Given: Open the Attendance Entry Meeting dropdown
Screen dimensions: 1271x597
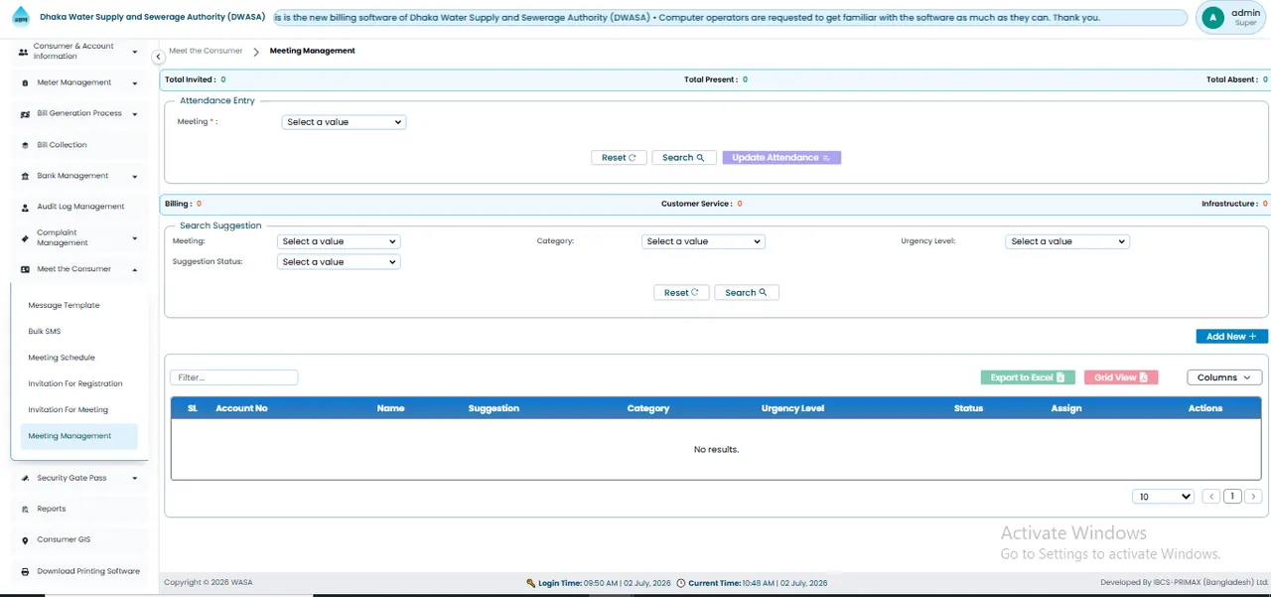Looking at the screenshot, I should (x=344, y=122).
